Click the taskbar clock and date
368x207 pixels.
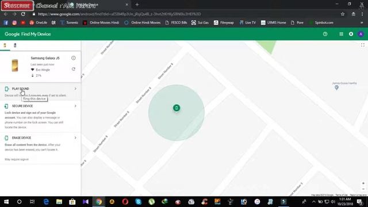coord(345,202)
